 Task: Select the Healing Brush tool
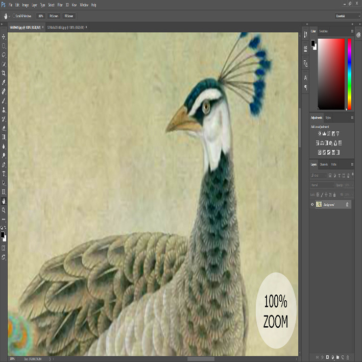point(4,91)
